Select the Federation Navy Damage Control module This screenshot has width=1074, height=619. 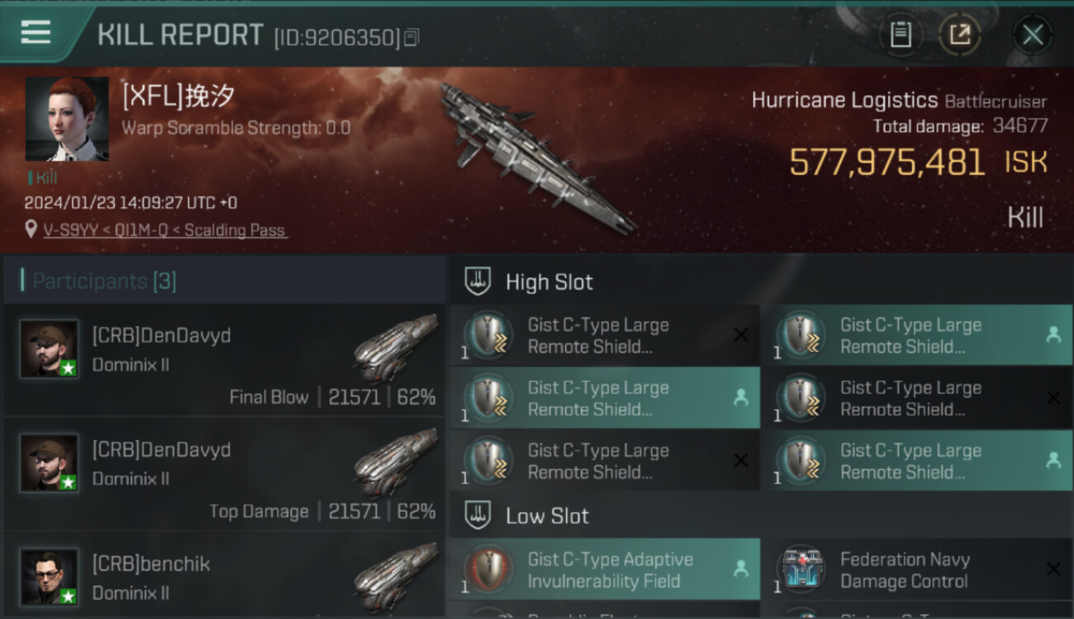(918, 569)
